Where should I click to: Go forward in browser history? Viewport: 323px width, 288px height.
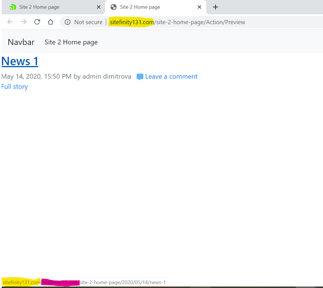tap(24, 22)
